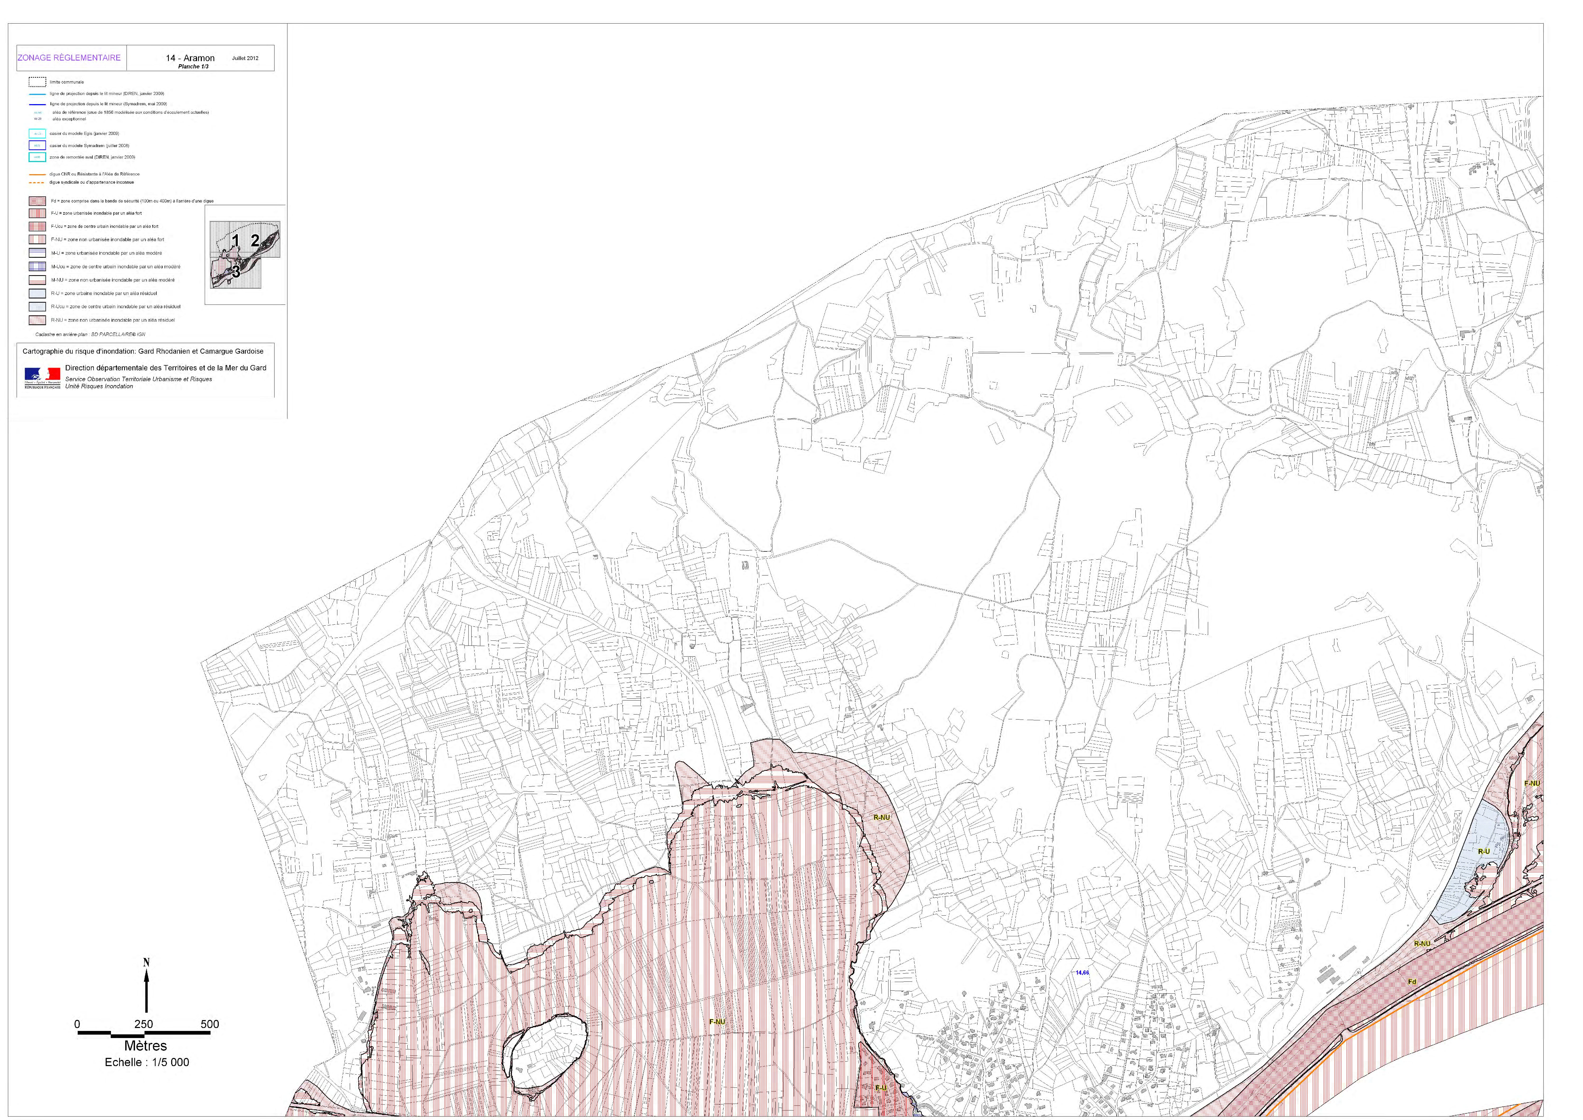Click the M-U blue horizontal-line swatch
1583x1120 pixels.
click(x=37, y=253)
